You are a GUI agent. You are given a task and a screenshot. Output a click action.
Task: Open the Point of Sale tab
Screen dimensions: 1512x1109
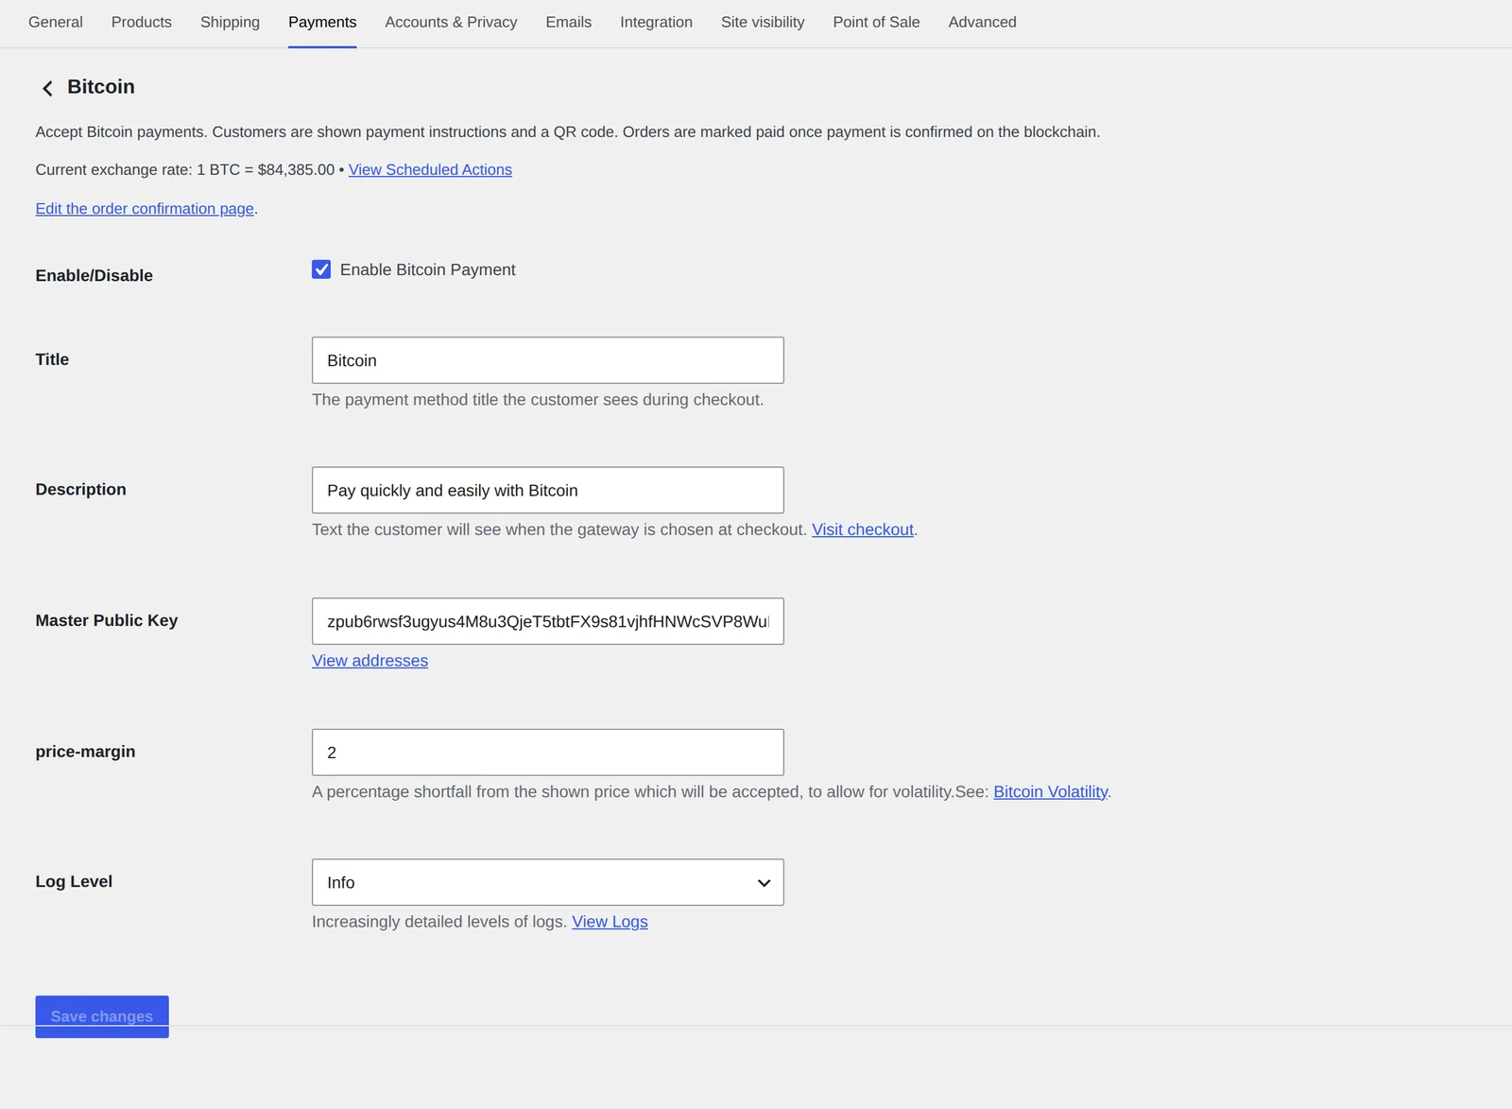coord(876,22)
